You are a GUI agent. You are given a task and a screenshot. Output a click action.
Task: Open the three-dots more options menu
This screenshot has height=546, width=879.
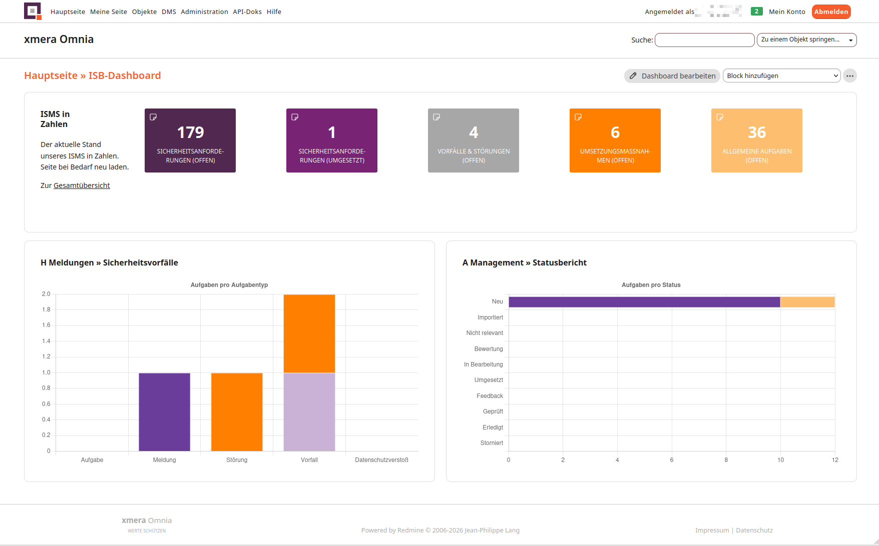click(850, 76)
